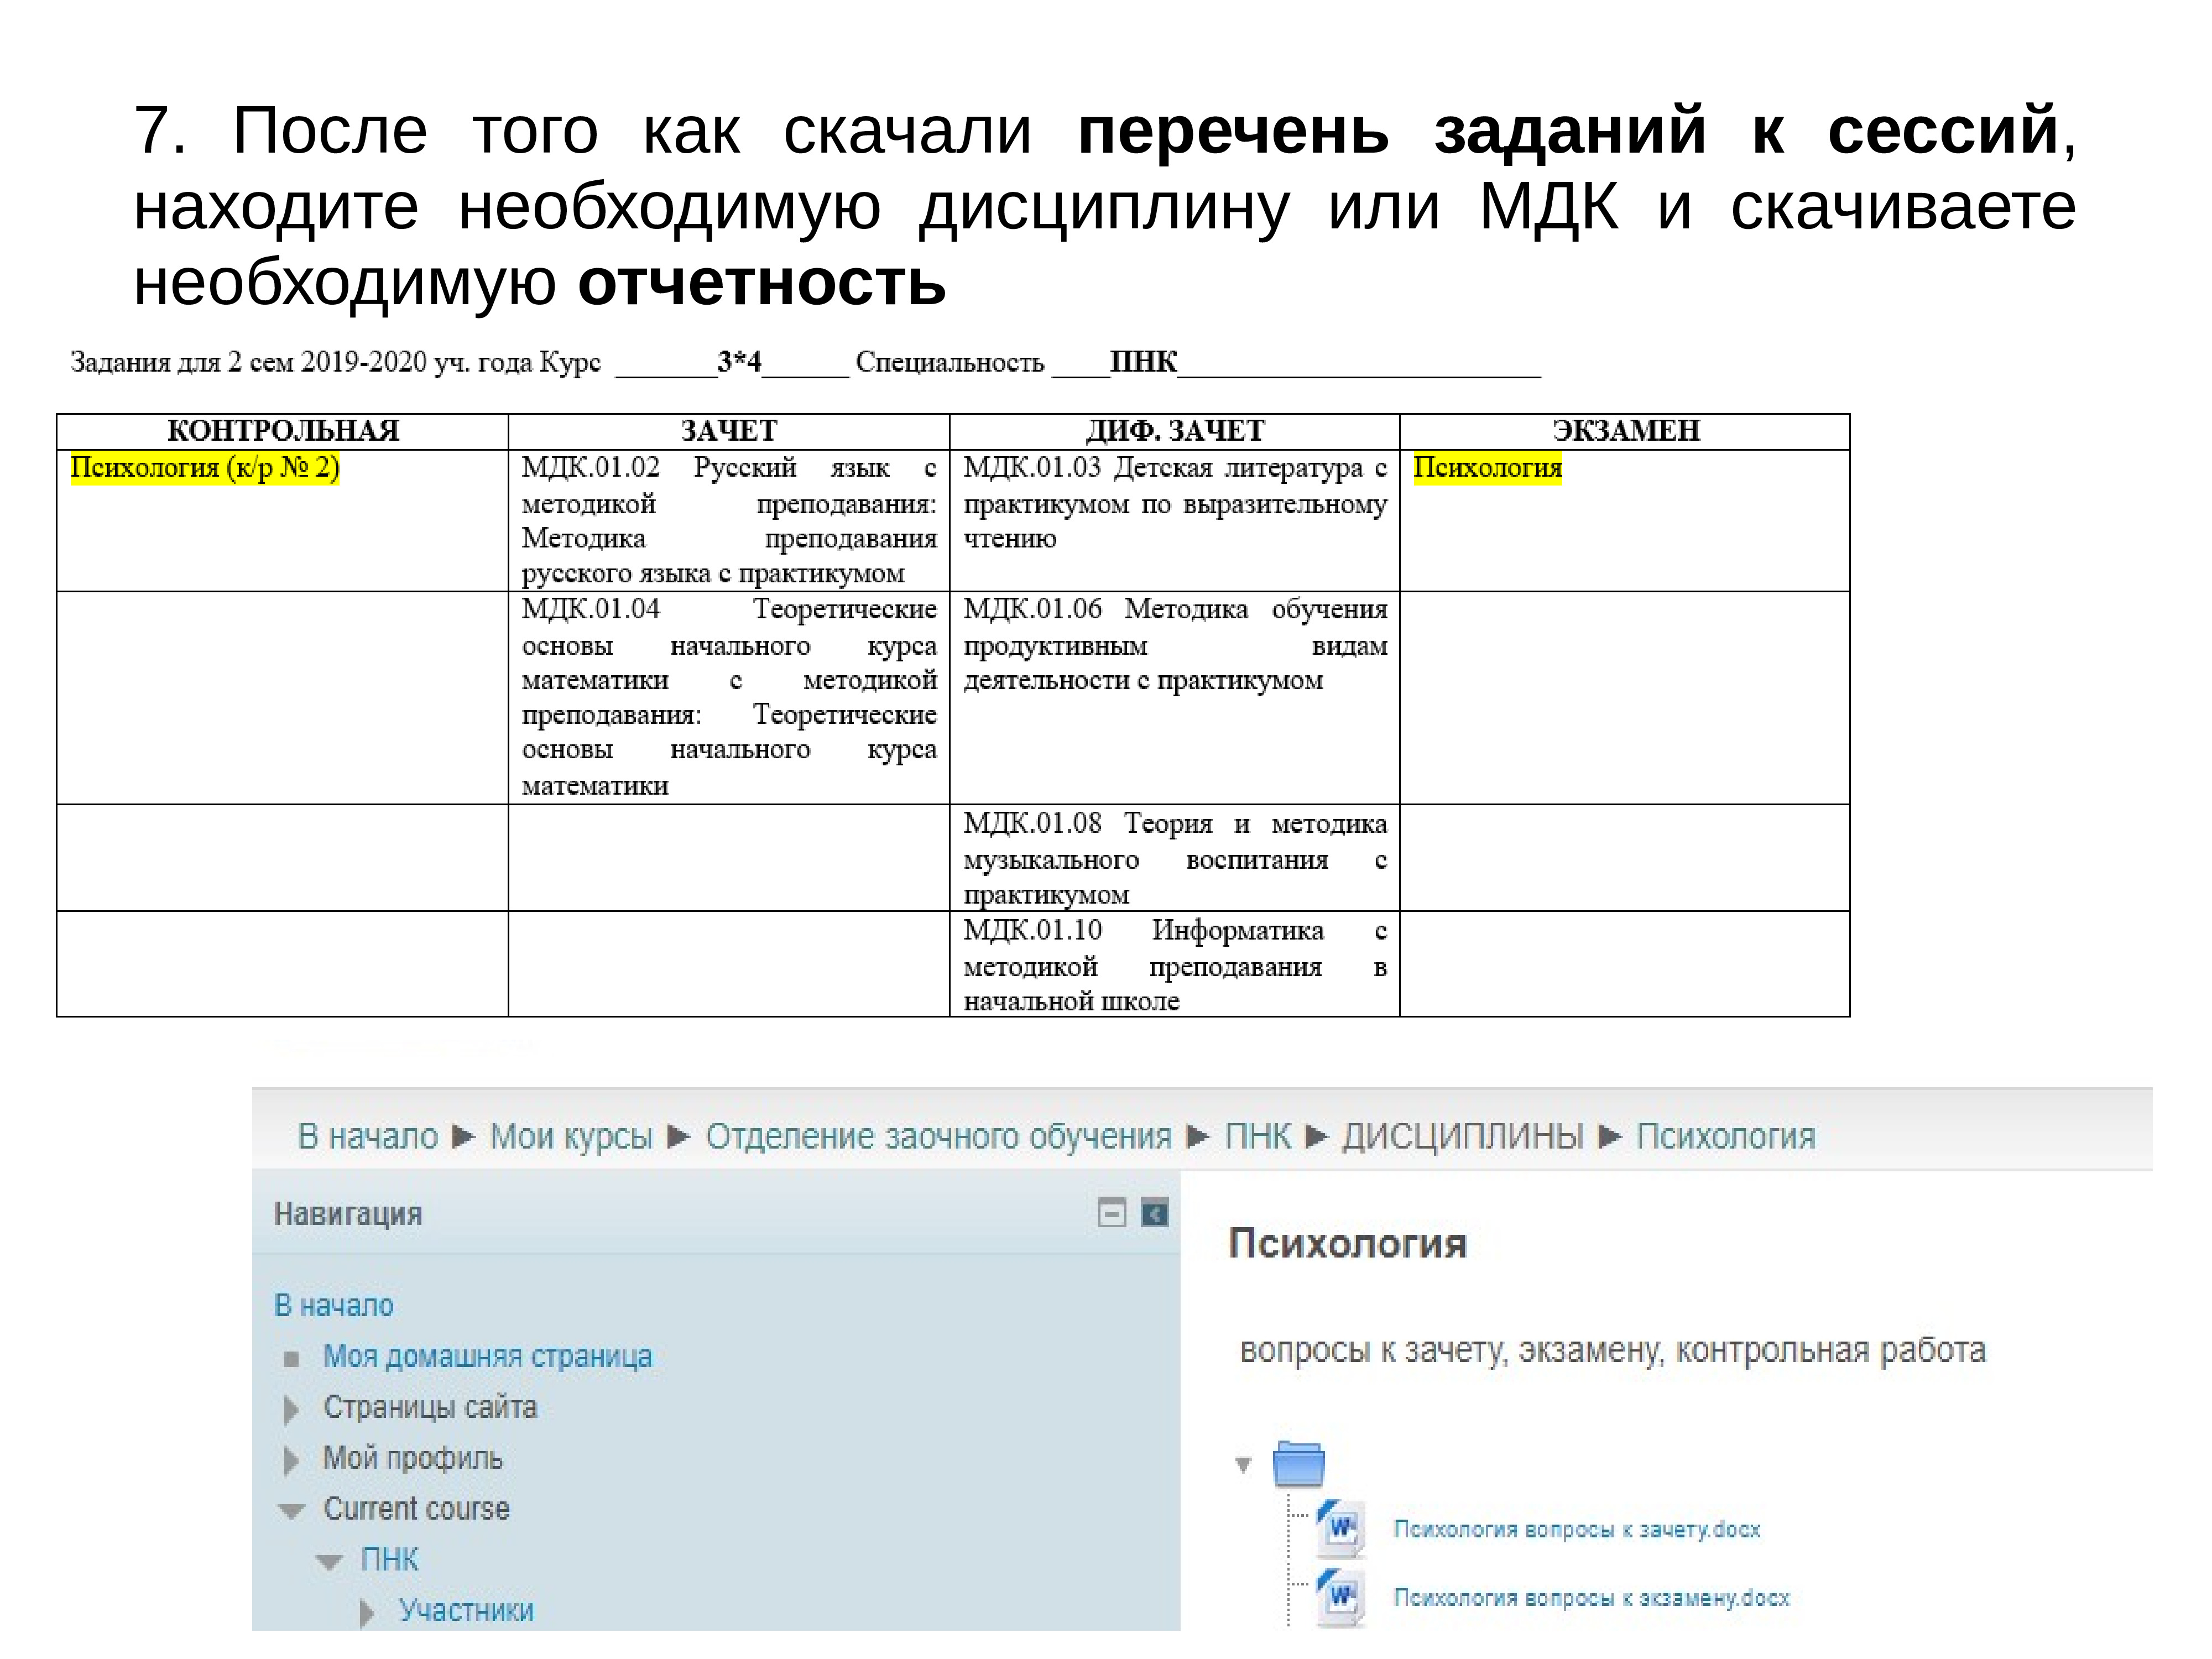
Task: Open Моя домашняя страница link
Action: [x=488, y=1357]
